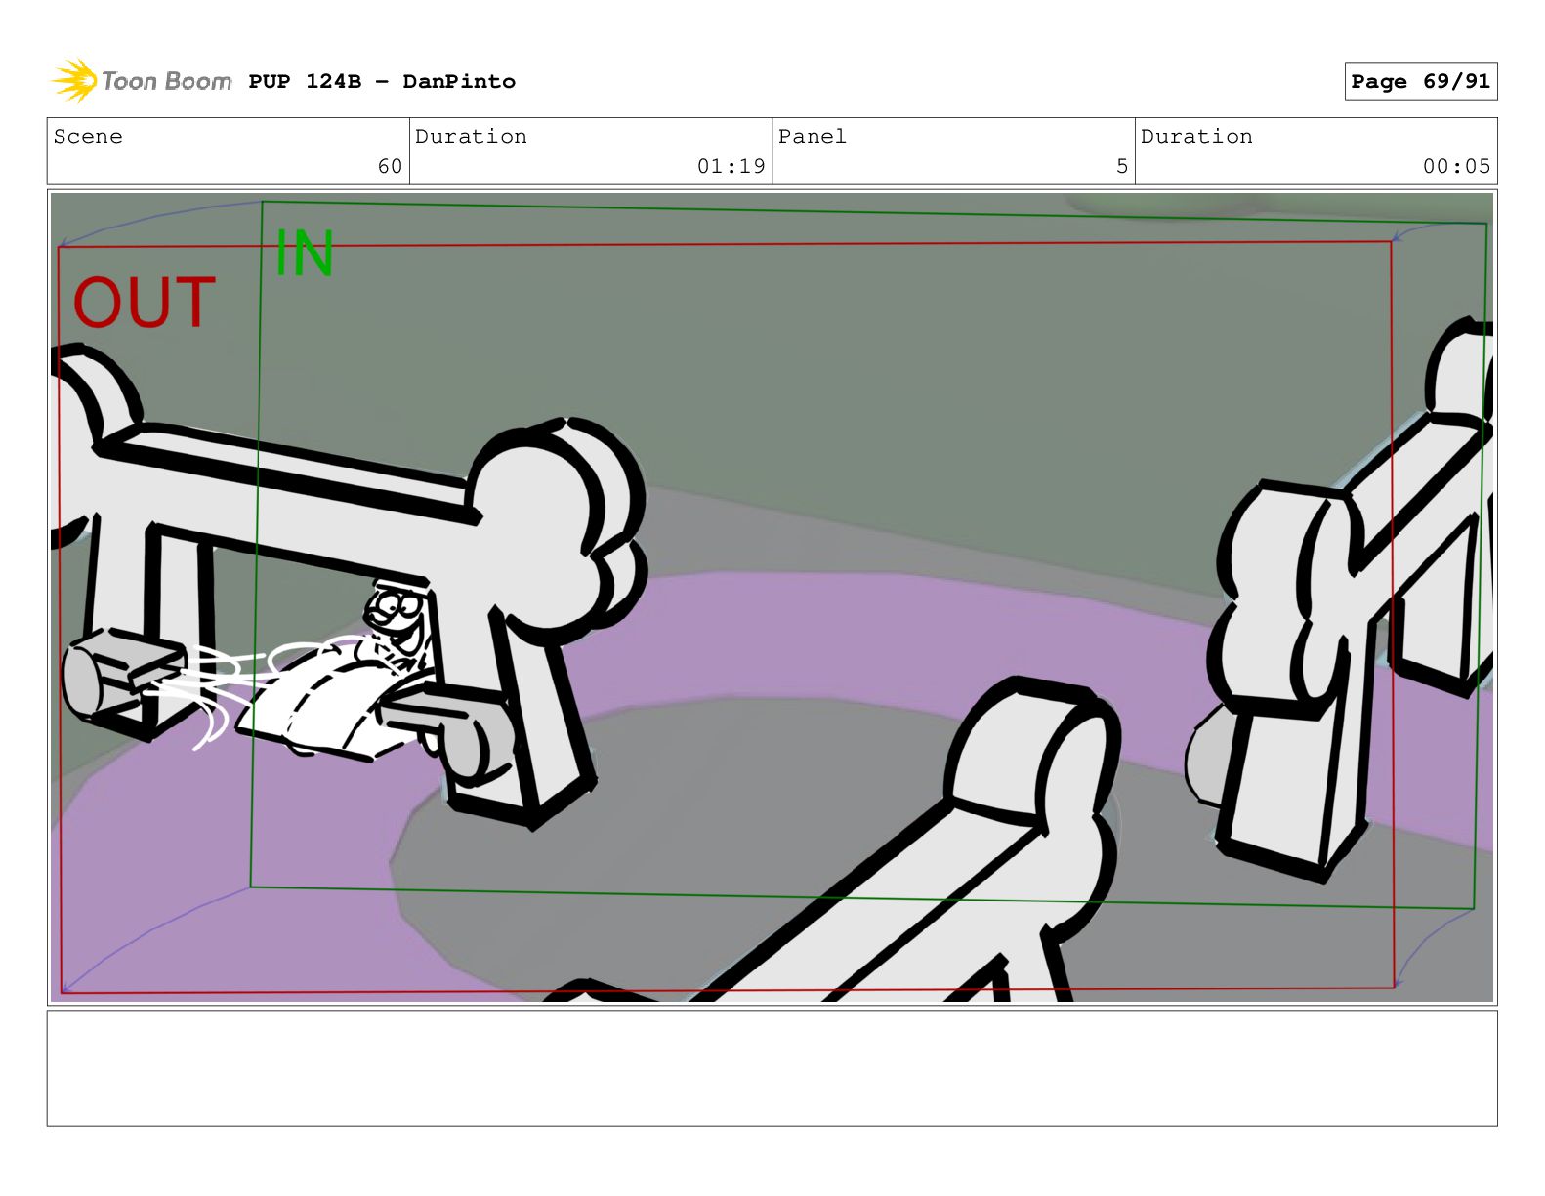Click the empty notes box below the panel

pyautogui.click(x=772, y=1068)
